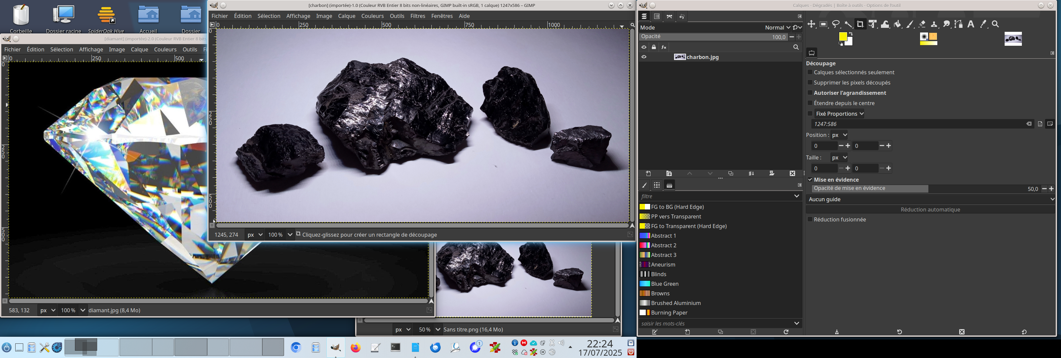The width and height of the screenshot is (1061, 358).
Task: Click the active image thumbnail in toolbox
Action: (1013, 39)
